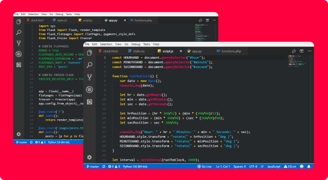Switch to clock.html tab in front window
The height and width of the screenshot is (180, 328).
pyautogui.click(x=110, y=51)
